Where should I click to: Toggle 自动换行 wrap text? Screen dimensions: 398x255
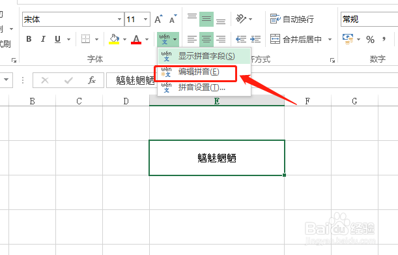click(x=292, y=19)
